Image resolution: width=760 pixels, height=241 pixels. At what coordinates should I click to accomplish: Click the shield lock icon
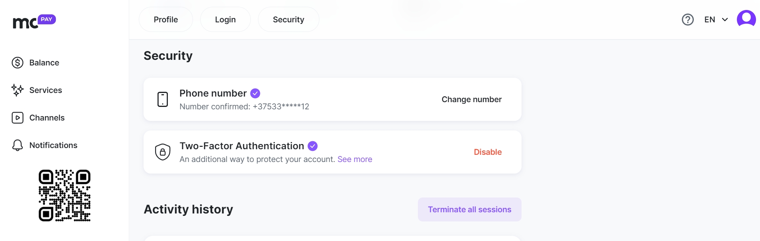click(163, 152)
